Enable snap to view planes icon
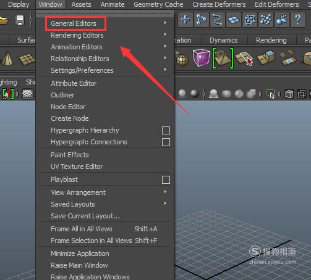The image size is (311, 280). (233, 20)
